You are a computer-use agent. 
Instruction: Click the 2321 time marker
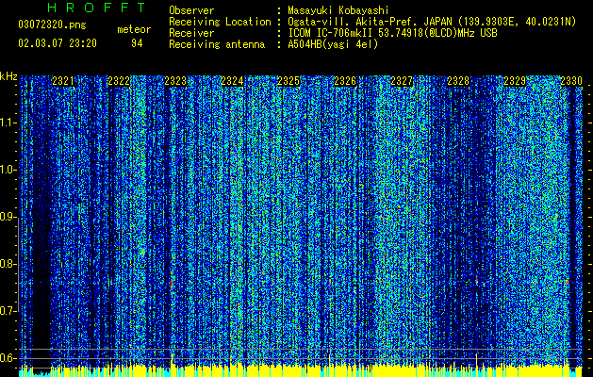tap(63, 81)
